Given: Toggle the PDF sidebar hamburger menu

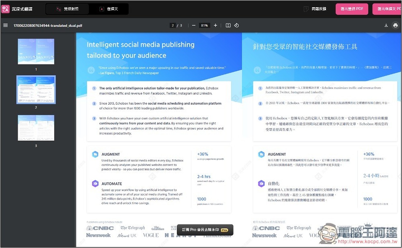Looking at the screenshot, I should [x=5, y=25].
